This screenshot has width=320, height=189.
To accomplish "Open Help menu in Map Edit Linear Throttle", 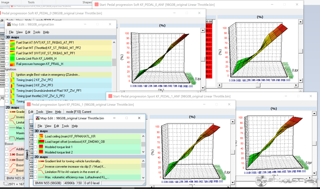I will (75, 126).
